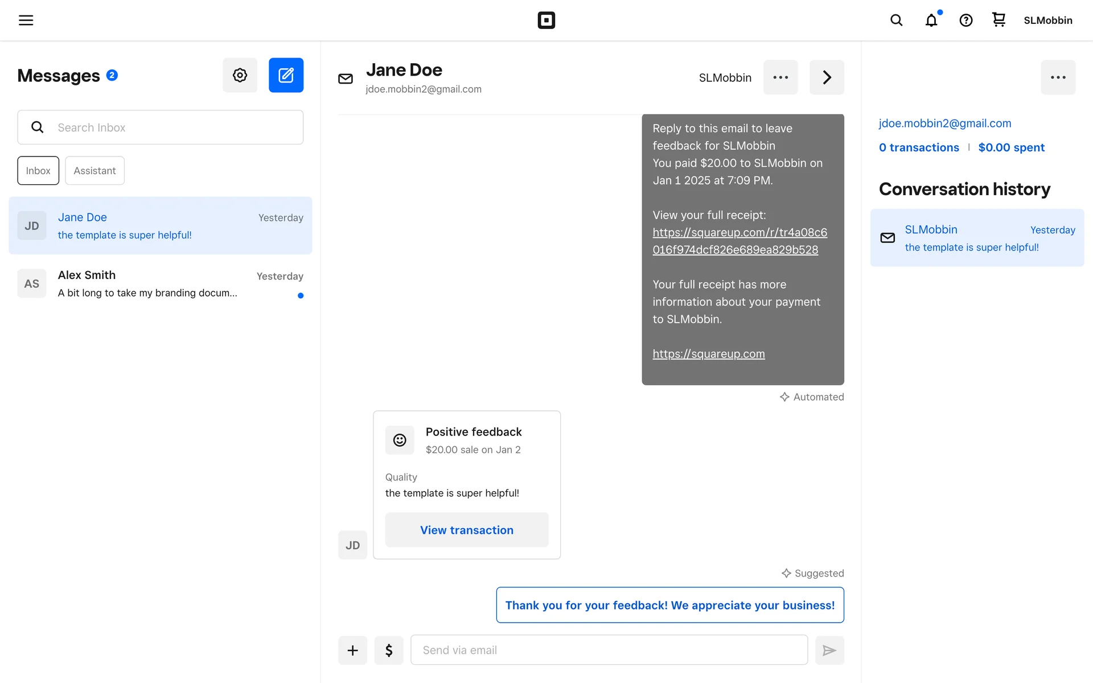Open the notifications bell
Viewport: 1093px width, 683px height.
pyautogui.click(x=931, y=20)
